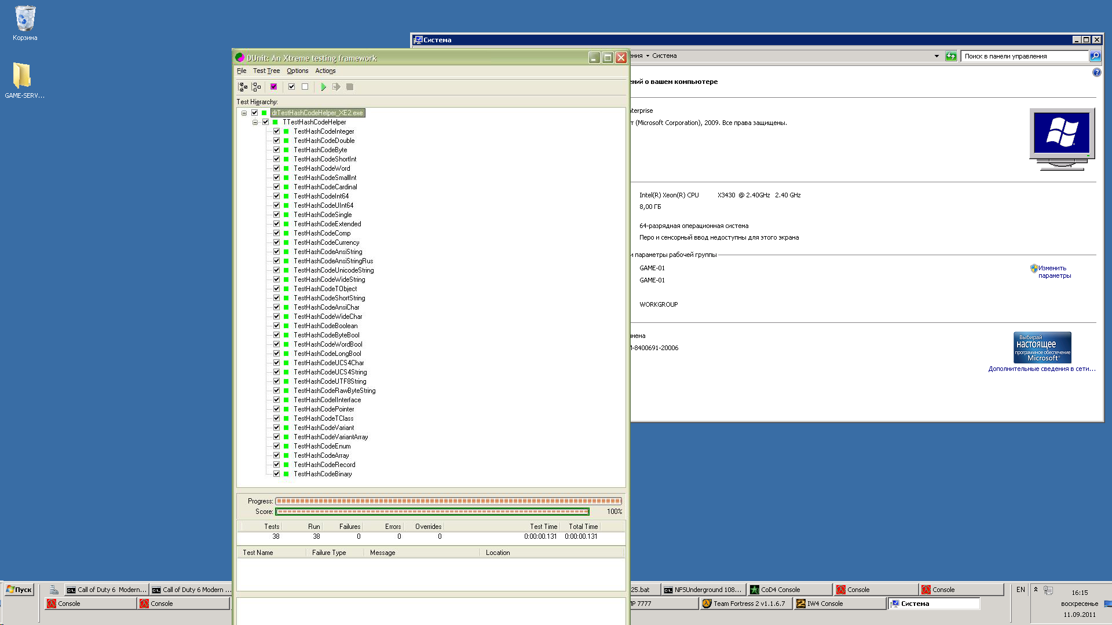Toggle the TestHashCodeBoolean checkbox
Viewport: 1112px width, 625px height.
(x=276, y=326)
